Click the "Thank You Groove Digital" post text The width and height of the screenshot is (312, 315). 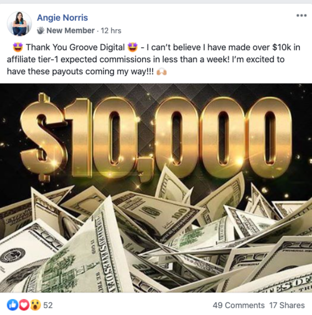(75, 48)
